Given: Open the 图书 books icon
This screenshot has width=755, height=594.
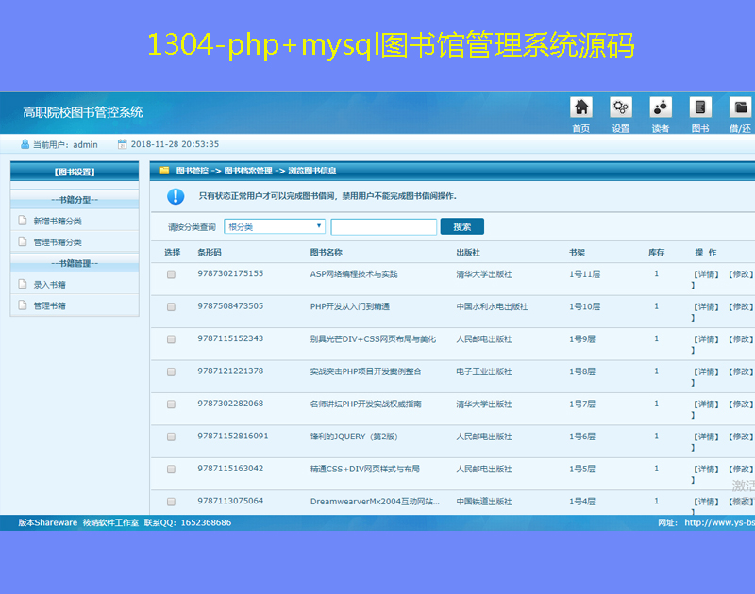Looking at the screenshot, I should coord(699,107).
